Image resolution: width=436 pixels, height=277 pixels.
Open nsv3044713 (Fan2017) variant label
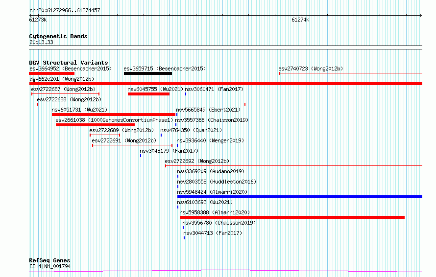tap(213, 233)
